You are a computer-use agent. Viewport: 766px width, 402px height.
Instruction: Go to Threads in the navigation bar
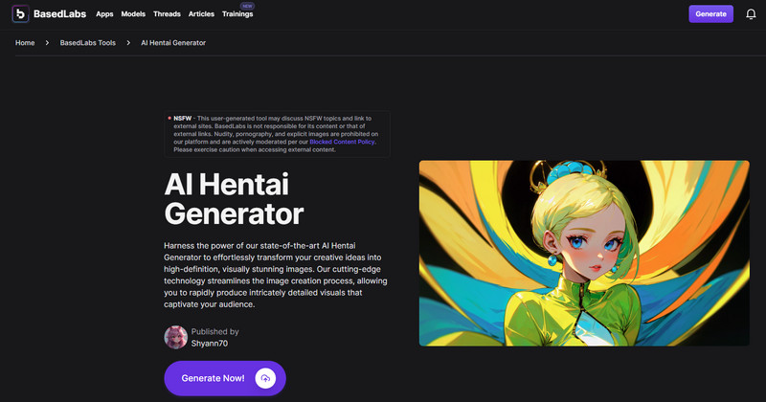[167, 14]
